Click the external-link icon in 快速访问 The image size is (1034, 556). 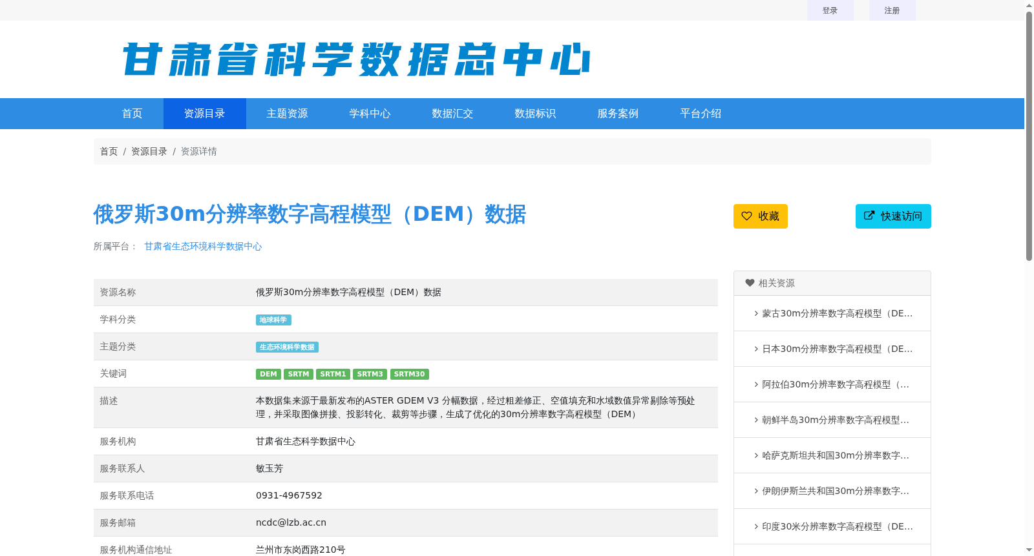(x=869, y=216)
